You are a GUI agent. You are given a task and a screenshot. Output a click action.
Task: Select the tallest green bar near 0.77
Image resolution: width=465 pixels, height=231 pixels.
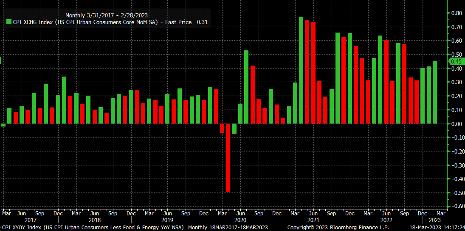click(301, 70)
